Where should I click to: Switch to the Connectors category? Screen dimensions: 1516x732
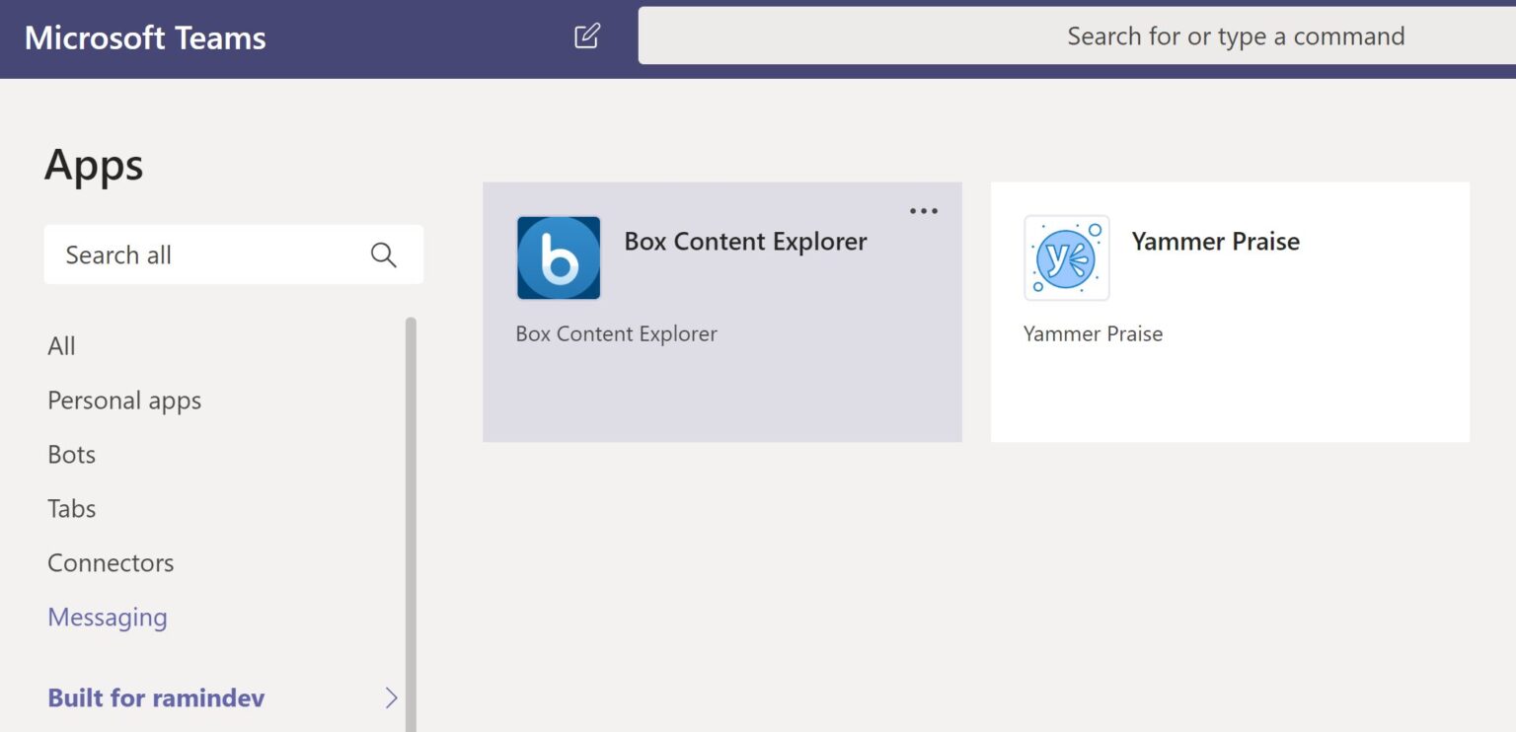click(x=110, y=562)
